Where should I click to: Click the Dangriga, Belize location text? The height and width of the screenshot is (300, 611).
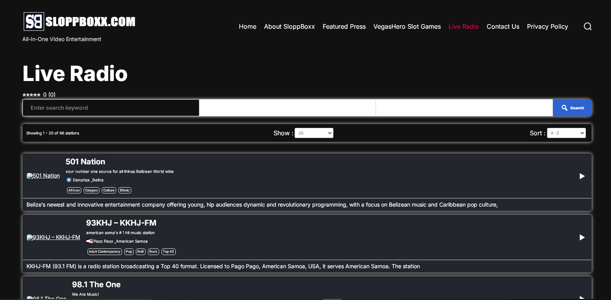(88, 180)
